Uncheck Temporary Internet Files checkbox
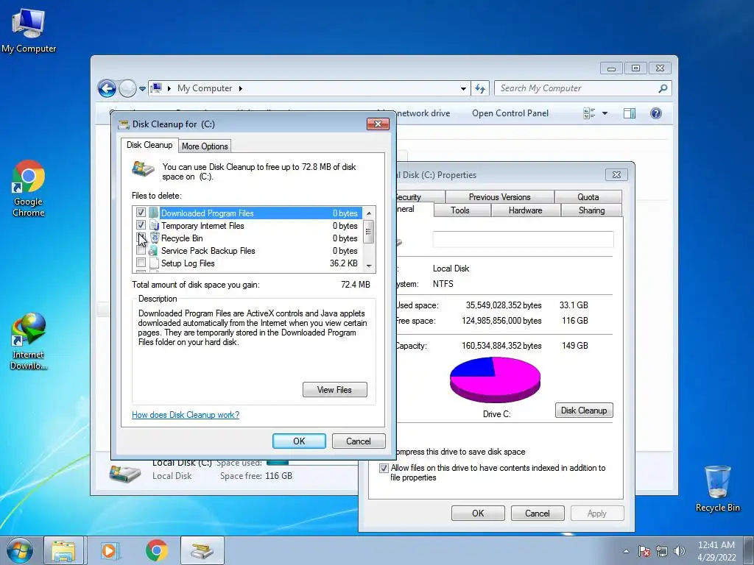This screenshot has width=754, height=565. click(141, 225)
